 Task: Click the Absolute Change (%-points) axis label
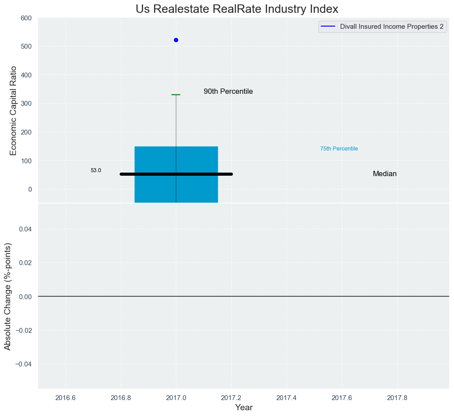pyautogui.click(x=8, y=296)
